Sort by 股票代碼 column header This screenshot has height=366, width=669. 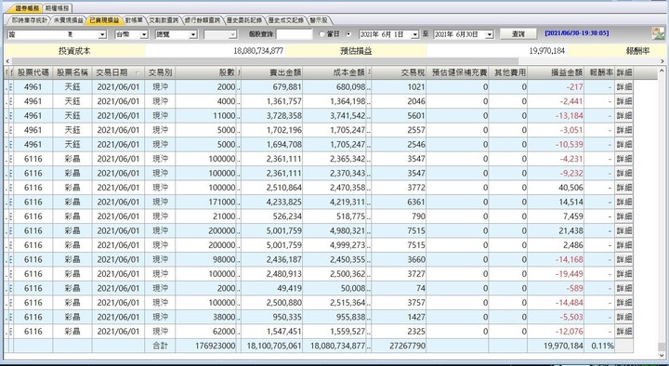(33, 72)
